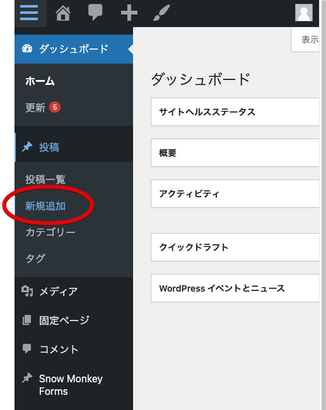Go to カテゴリー submenu item
The height and width of the screenshot is (410, 326).
(x=50, y=232)
